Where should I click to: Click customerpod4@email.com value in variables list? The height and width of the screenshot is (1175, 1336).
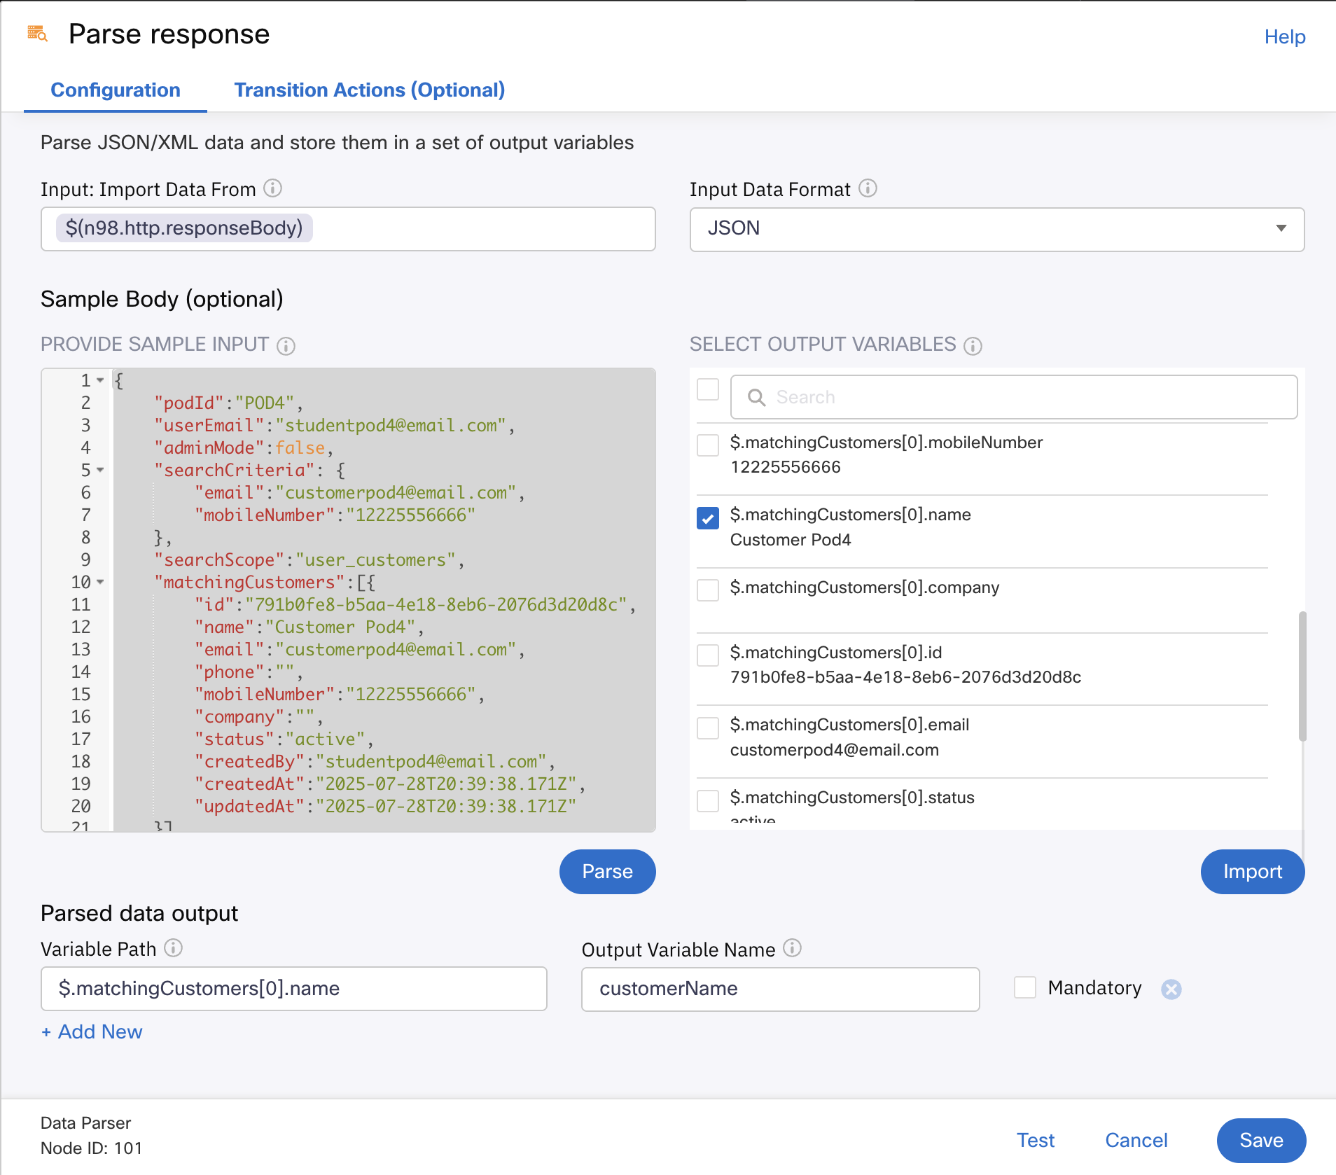[x=835, y=750]
